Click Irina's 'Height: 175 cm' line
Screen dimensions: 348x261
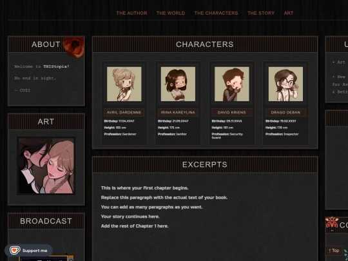coord(169,128)
